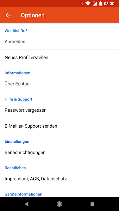Screen dimensions: 119x211
Task: Tap the Optionen title text
Action: [33, 15]
